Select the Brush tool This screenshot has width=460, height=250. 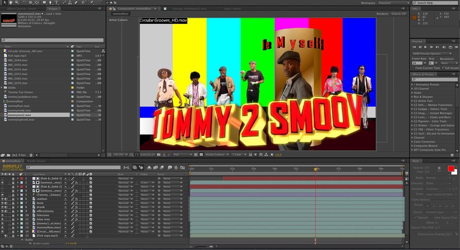click(x=64, y=2)
